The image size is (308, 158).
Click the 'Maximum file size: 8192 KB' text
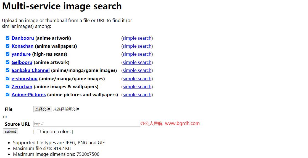click(x=42, y=148)
